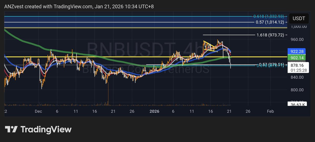Click the 1.618 (973.72) Fibonacci label
315x142 pixels.
point(270,35)
